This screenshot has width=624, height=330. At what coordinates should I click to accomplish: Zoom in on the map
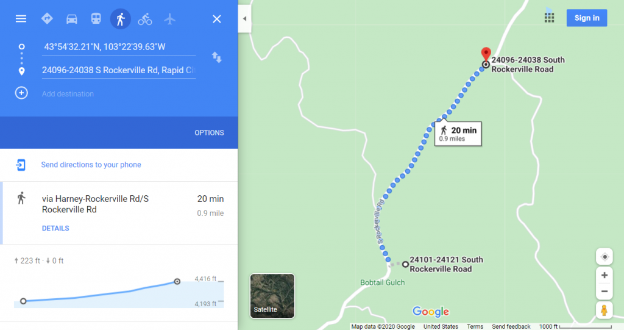point(604,275)
